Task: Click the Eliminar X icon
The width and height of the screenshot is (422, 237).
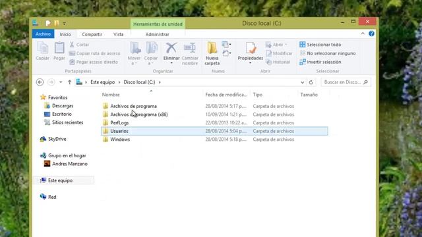Action: (171, 48)
